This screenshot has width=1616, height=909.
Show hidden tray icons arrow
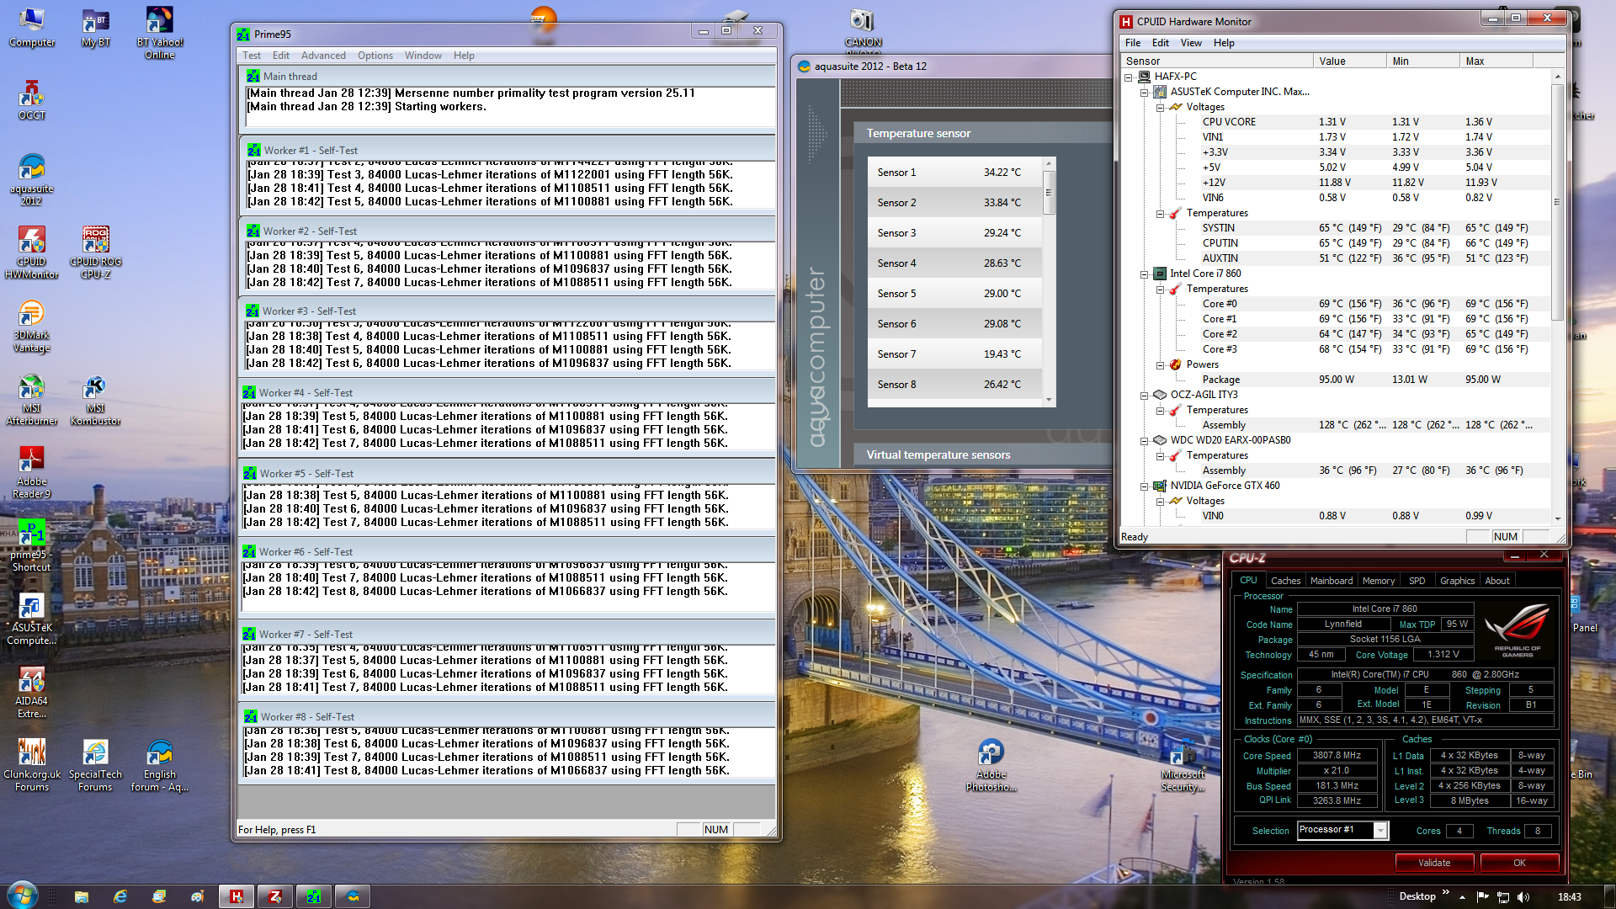[1462, 896]
